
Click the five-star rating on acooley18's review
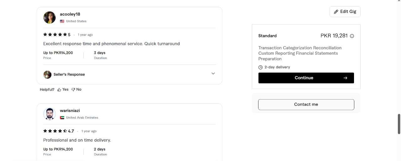pos(55,35)
